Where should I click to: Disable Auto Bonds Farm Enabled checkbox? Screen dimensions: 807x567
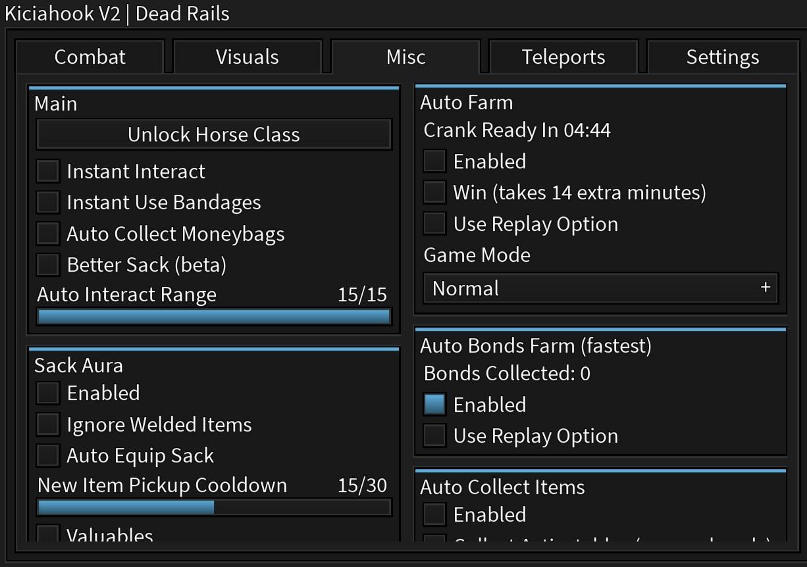point(434,405)
